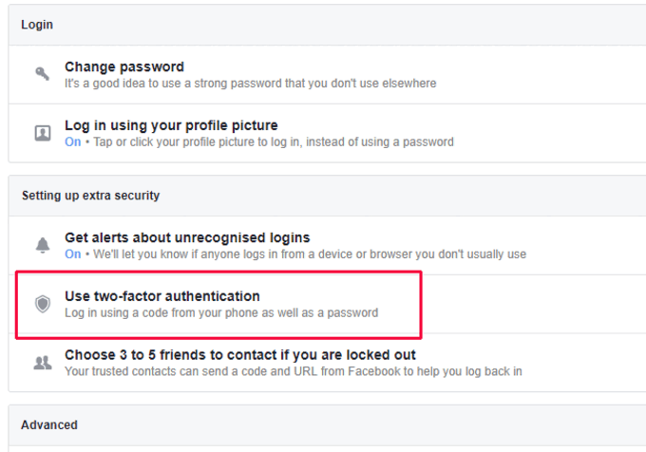Click the key icon beside Change password
Viewport: 646px width, 452px height.
pyautogui.click(x=42, y=74)
